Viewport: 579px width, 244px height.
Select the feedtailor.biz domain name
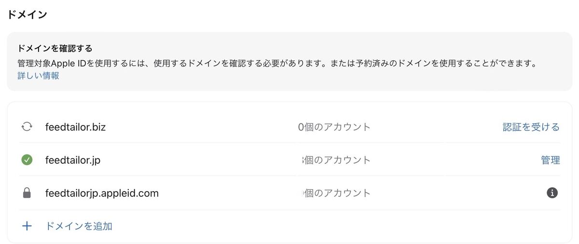75,128
